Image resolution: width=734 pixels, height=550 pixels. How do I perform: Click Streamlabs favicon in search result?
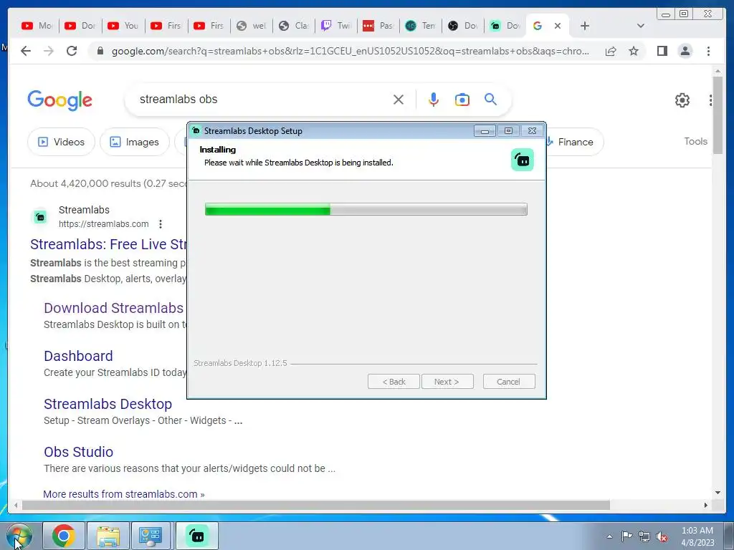pos(40,217)
